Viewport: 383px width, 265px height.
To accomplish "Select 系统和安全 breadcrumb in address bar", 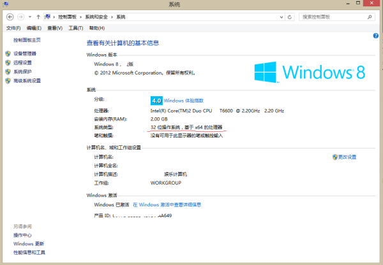I will coord(96,17).
